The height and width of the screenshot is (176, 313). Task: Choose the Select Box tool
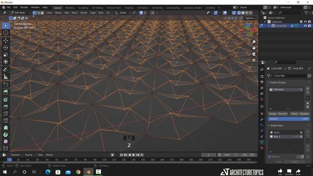point(5,26)
